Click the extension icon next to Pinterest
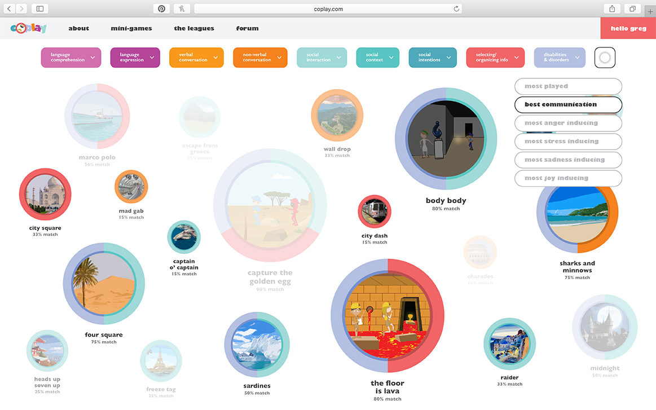 182,8
